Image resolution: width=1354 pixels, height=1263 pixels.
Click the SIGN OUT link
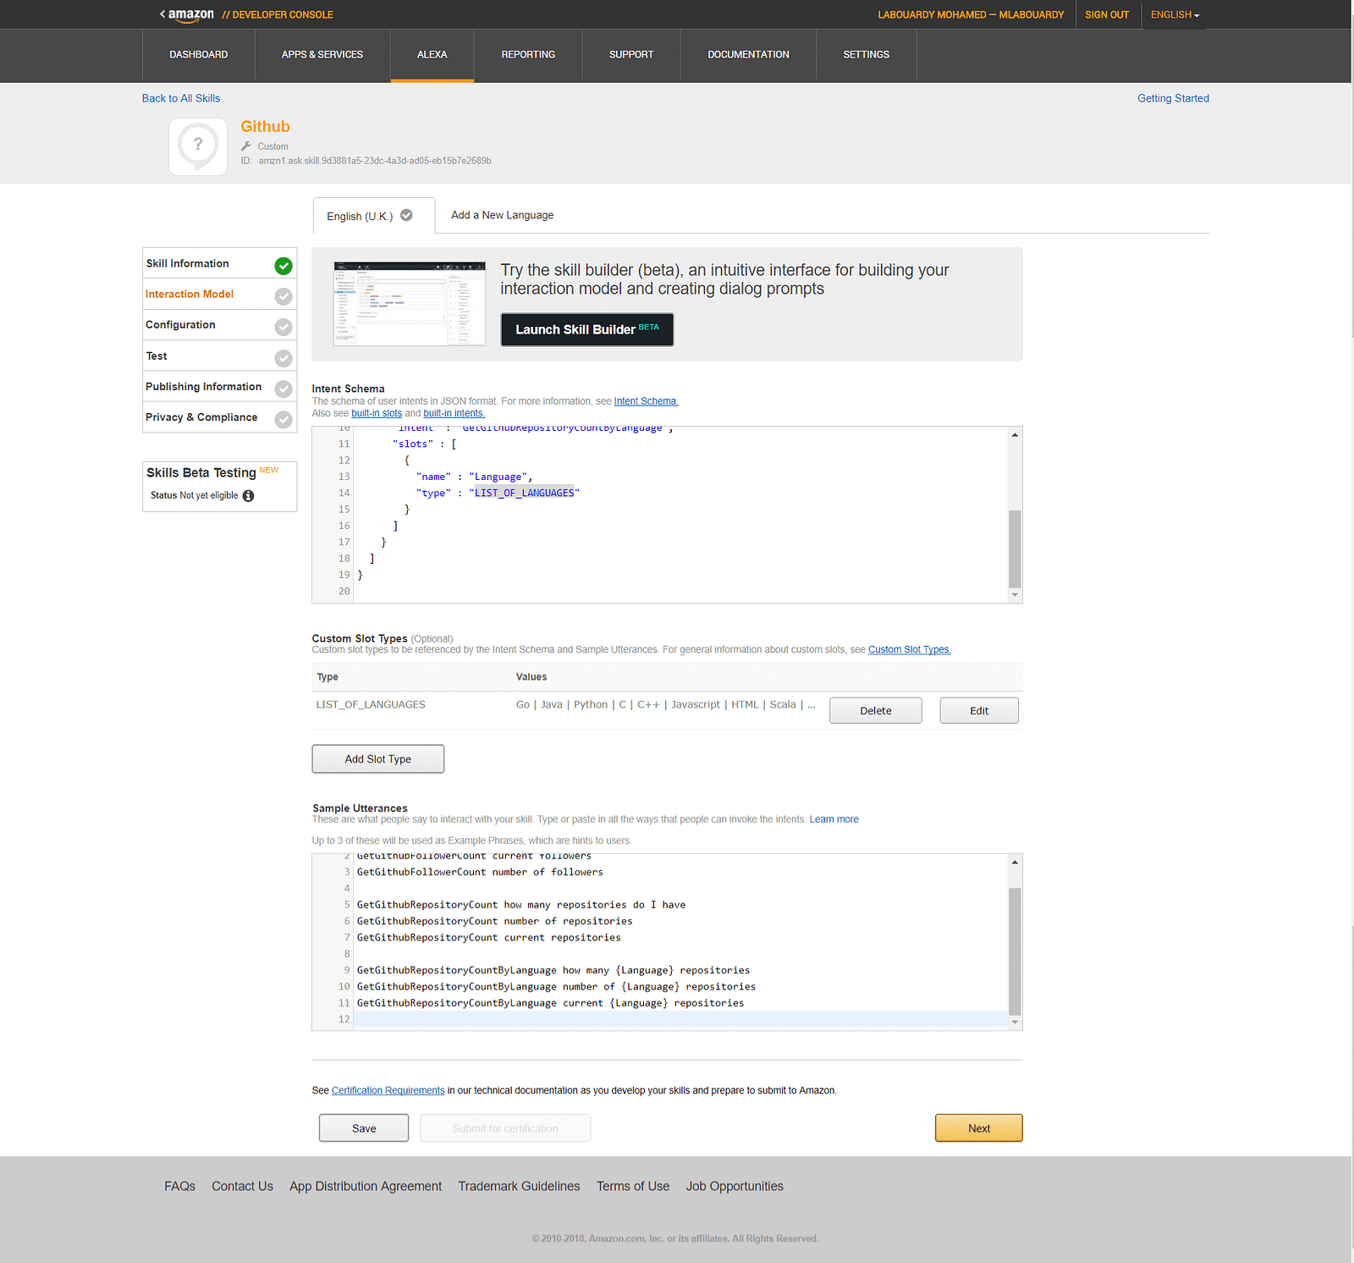coord(1107,14)
